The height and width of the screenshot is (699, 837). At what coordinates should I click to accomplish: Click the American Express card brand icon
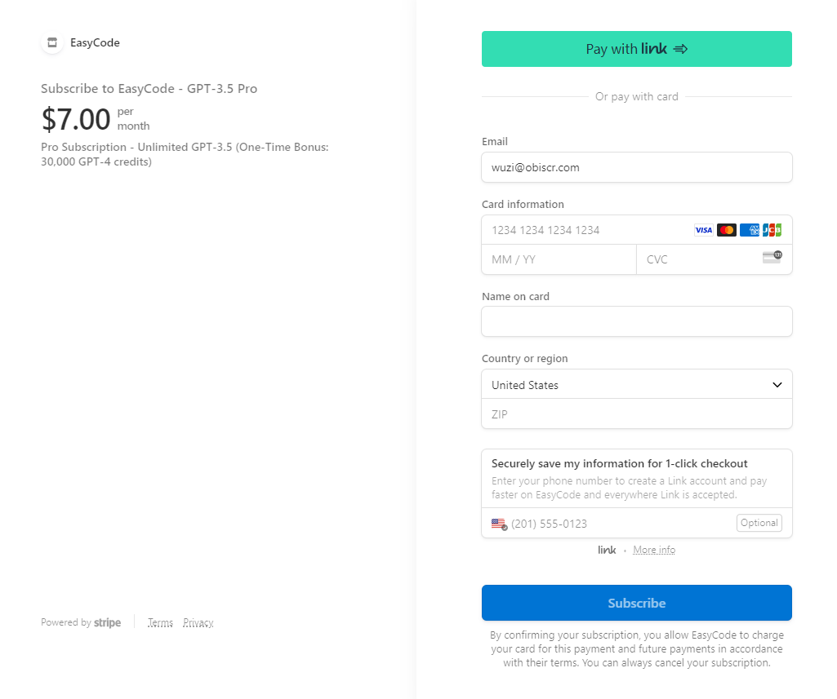[749, 230]
